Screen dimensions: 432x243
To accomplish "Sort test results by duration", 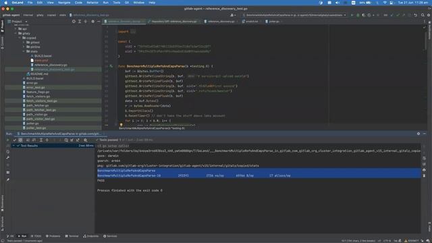I will click(34, 140).
